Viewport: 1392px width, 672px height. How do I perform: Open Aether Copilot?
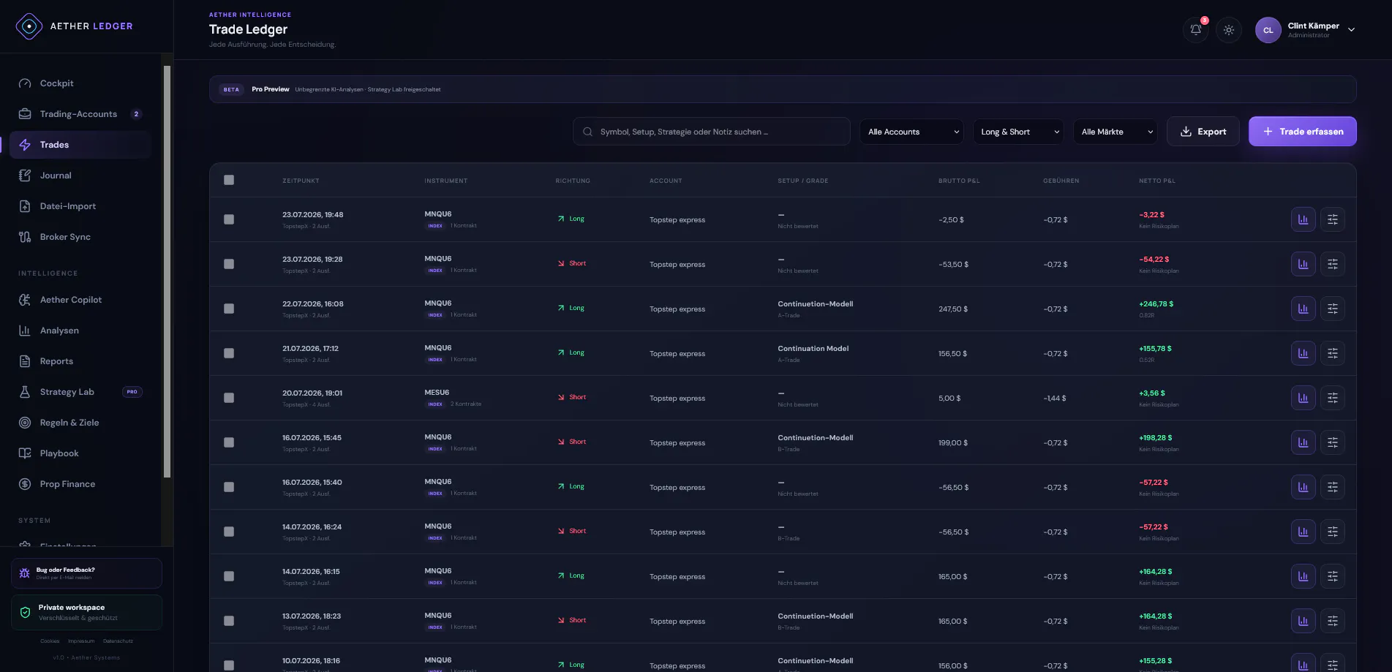click(80, 300)
